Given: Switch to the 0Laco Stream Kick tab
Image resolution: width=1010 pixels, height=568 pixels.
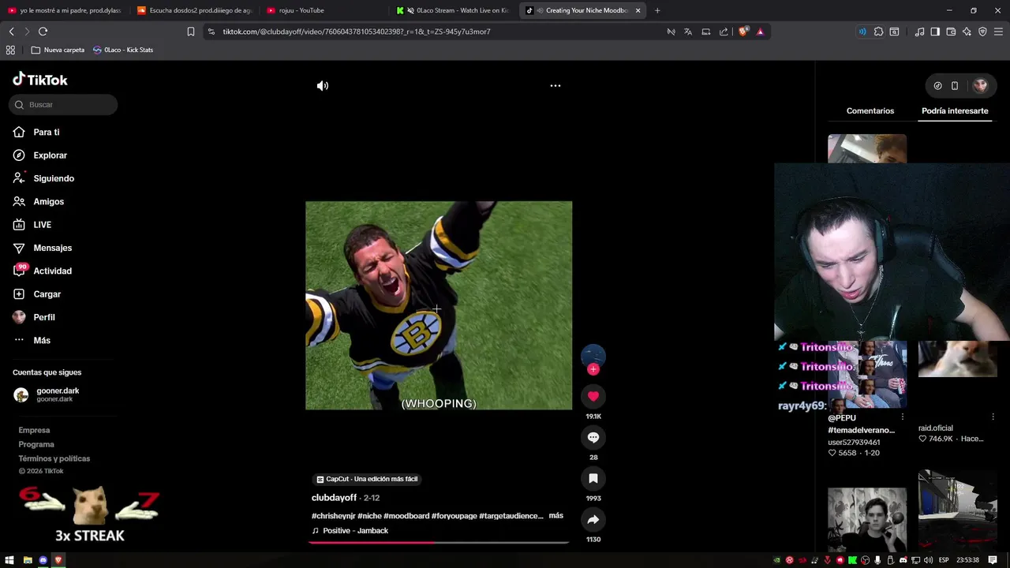Looking at the screenshot, I should tap(454, 10).
